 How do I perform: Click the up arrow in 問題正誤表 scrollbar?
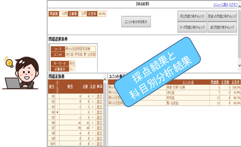[x=105, y=79]
